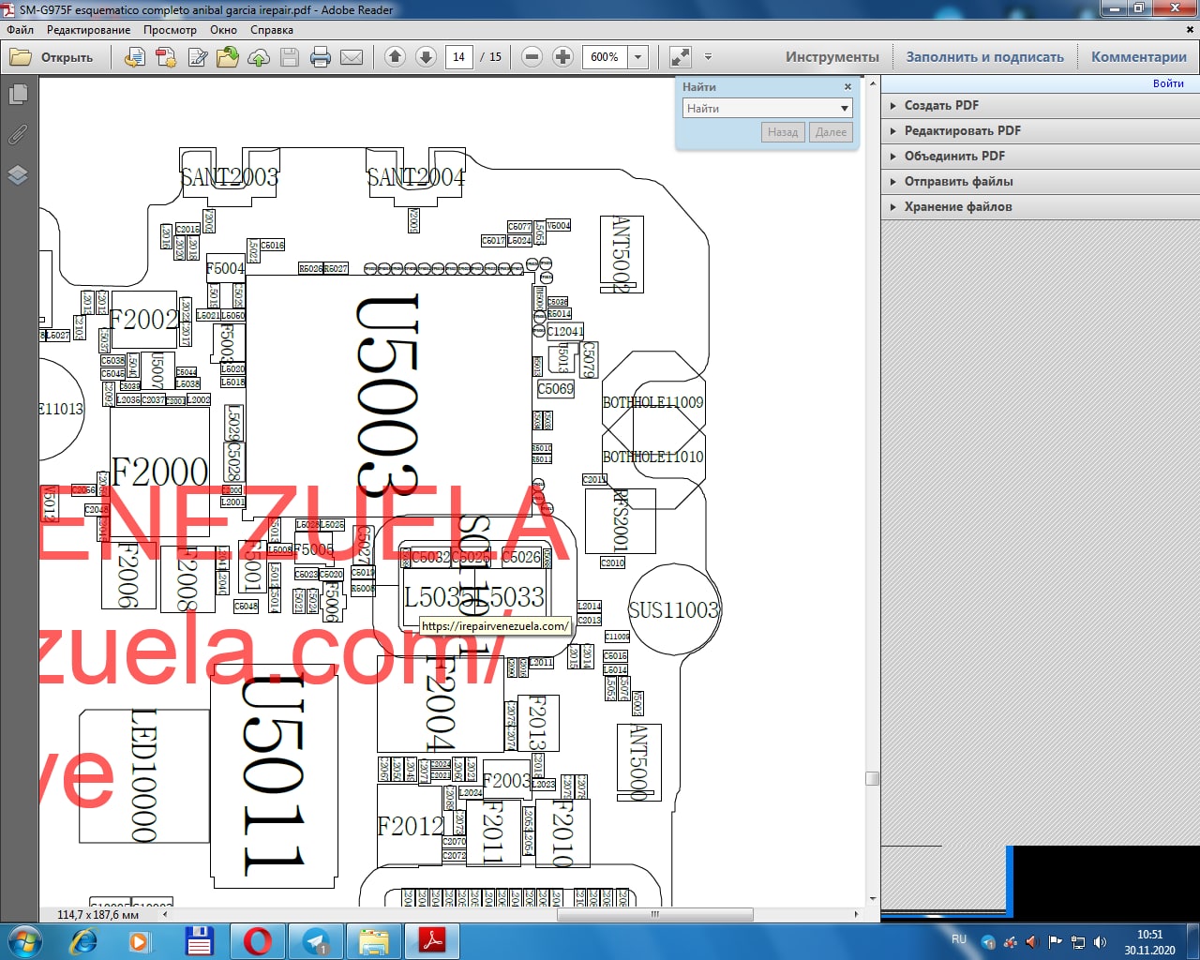Go to previous page with up arrow
1200x960 pixels.
coord(395,57)
